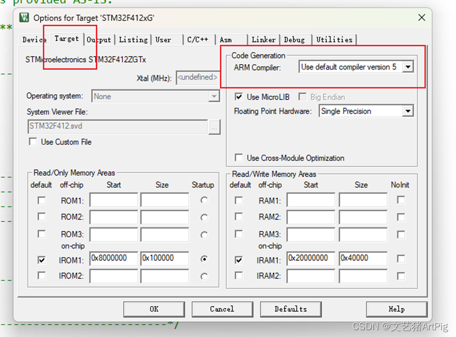Edit IRAM1 Size value 0x40000
The width and height of the screenshot is (456, 337).
click(363, 259)
